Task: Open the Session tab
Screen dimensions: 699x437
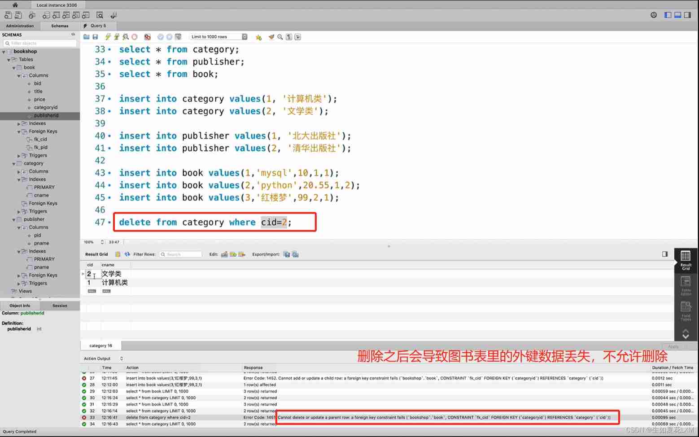Action: [60, 306]
